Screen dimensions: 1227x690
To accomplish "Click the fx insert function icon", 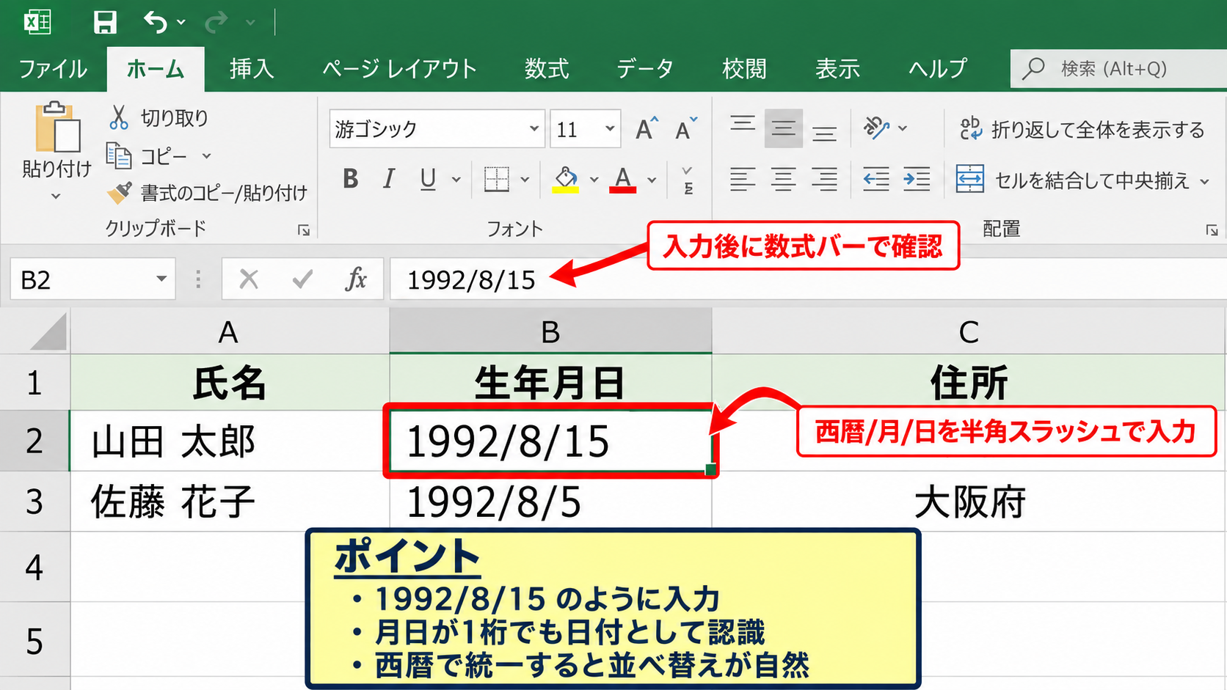I will 356,279.
